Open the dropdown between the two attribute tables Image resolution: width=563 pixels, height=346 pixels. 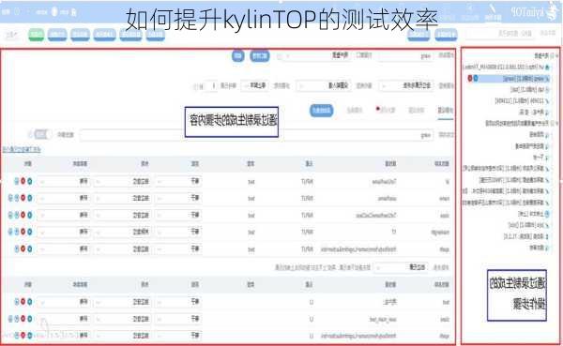coord(401,267)
